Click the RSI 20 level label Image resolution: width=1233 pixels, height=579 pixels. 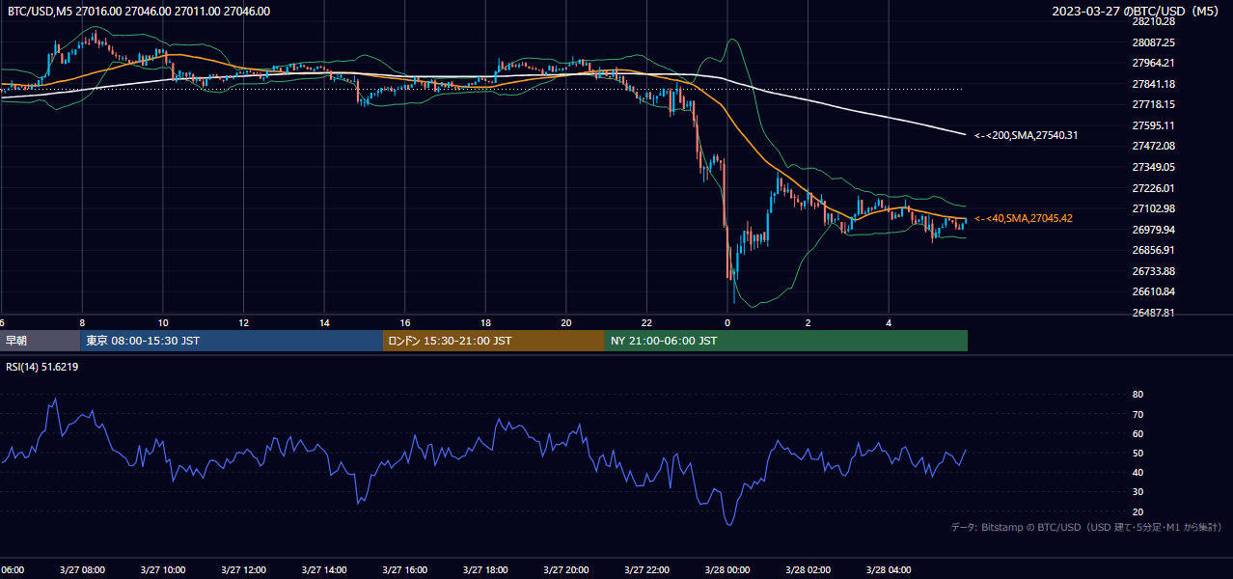[x=1137, y=511]
